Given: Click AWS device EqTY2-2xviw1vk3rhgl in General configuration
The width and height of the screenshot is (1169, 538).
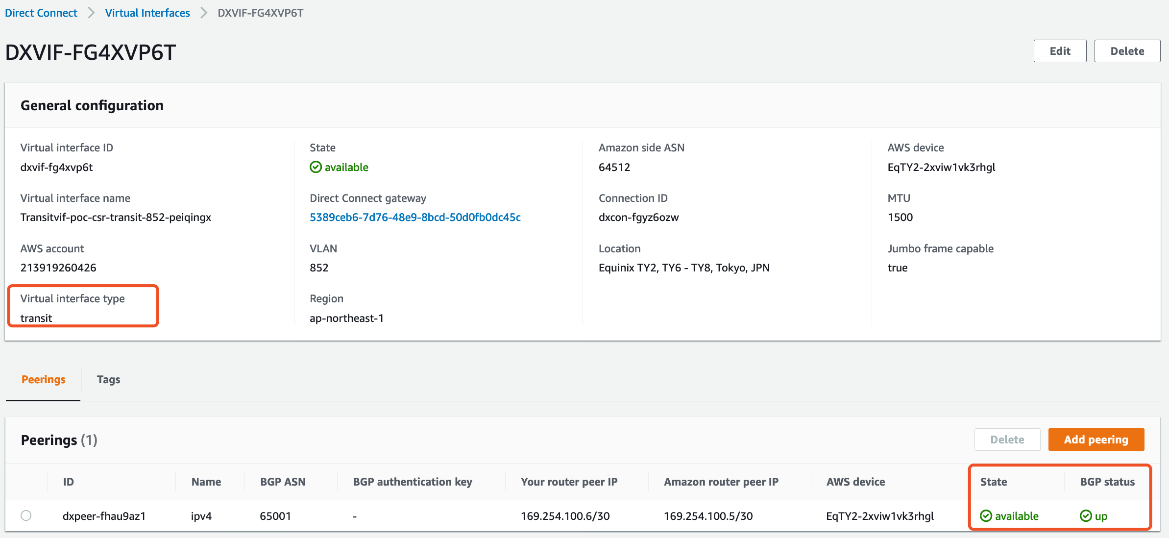Looking at the screenshot, I should pyautogui.click(x=941, y=167).
